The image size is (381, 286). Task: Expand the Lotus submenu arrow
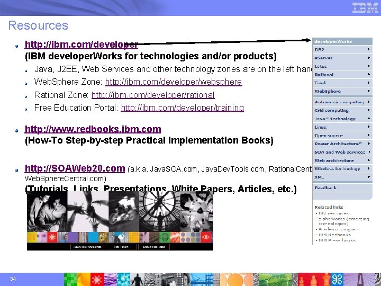pyautogui.click(x=369, y=66)
